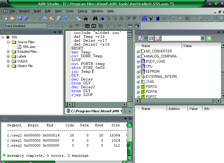The width and height of the screenshot is (224, 163).
Task: Click the Find in Files icon
Action: coord(85,18)
